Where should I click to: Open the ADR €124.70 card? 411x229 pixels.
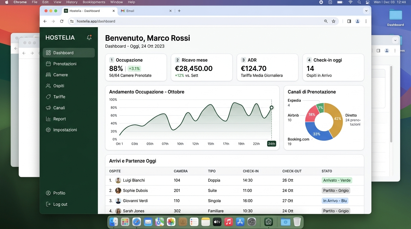268,67
